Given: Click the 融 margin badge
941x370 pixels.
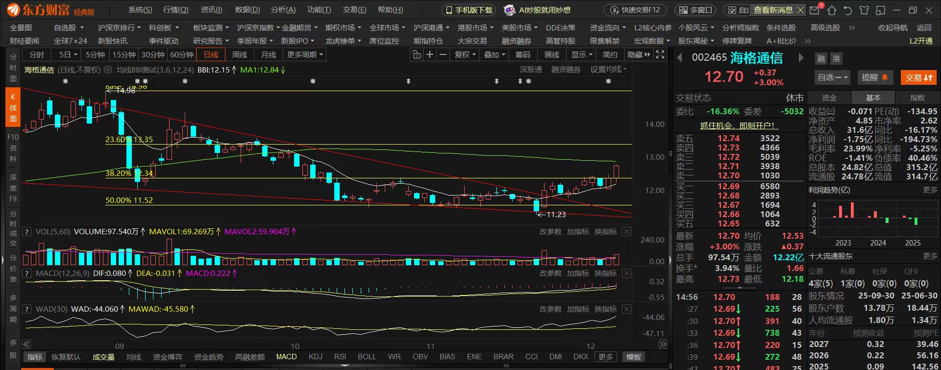Looking at the screenshot, I should tap(821, 58).
